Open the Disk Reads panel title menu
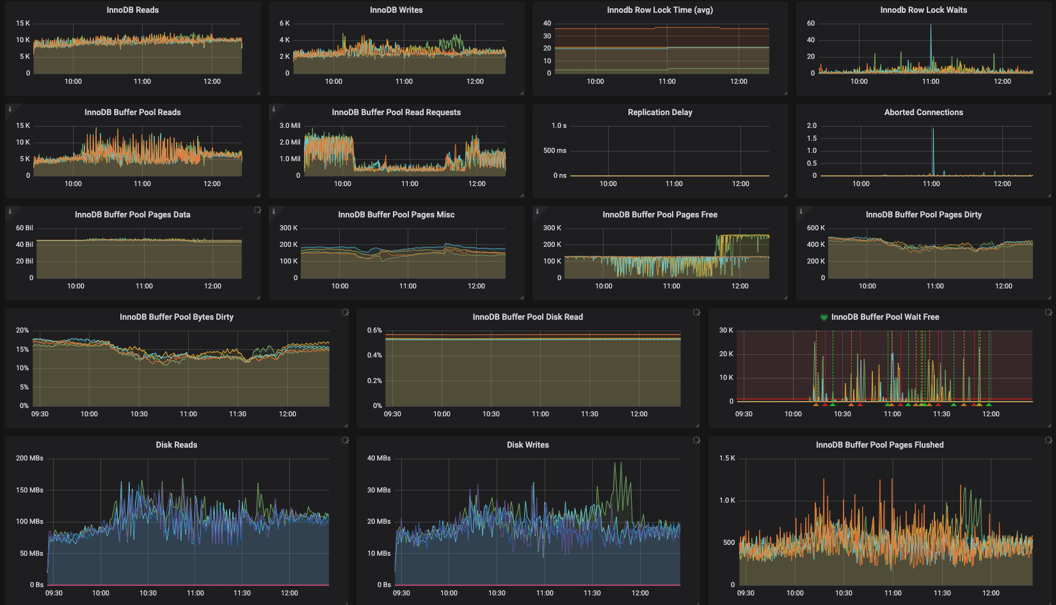 point(177,445)
